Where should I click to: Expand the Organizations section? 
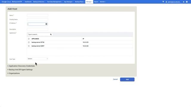coord(14,73)
